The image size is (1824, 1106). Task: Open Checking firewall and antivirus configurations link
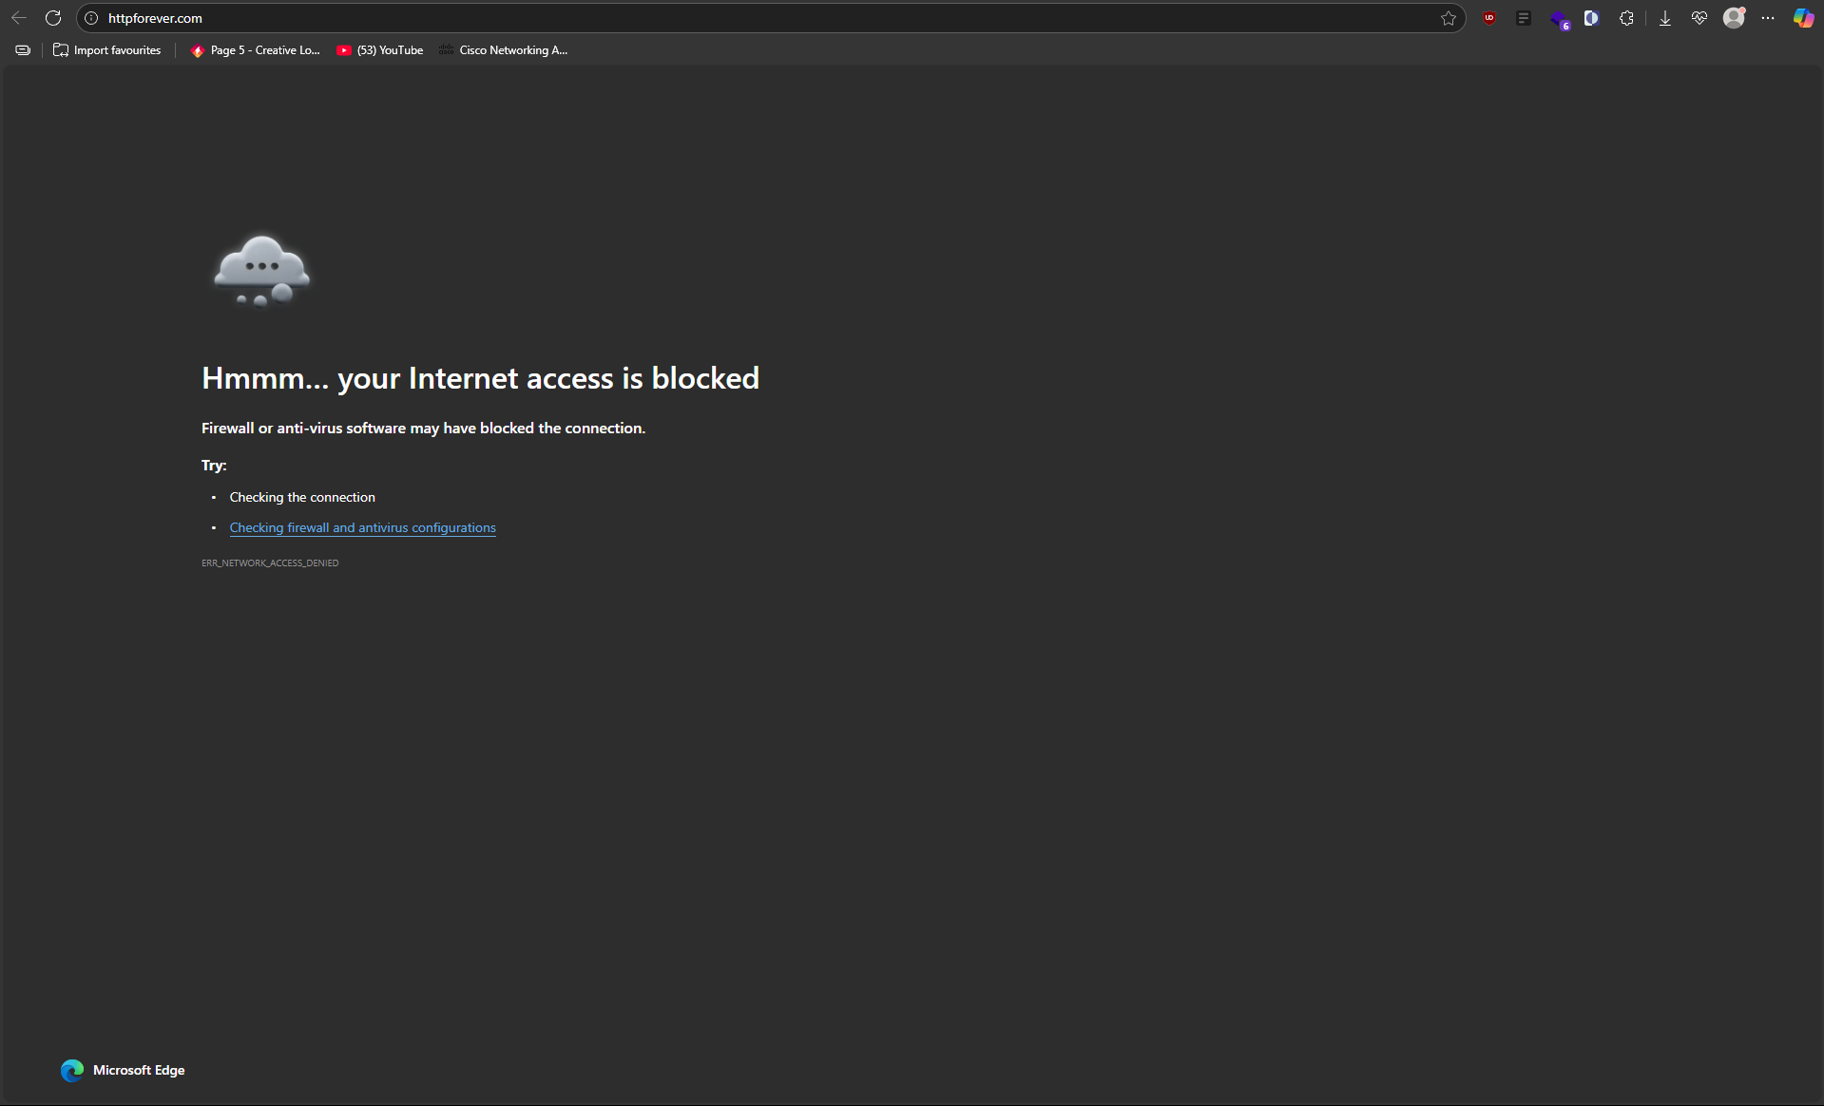pos(362,527)
